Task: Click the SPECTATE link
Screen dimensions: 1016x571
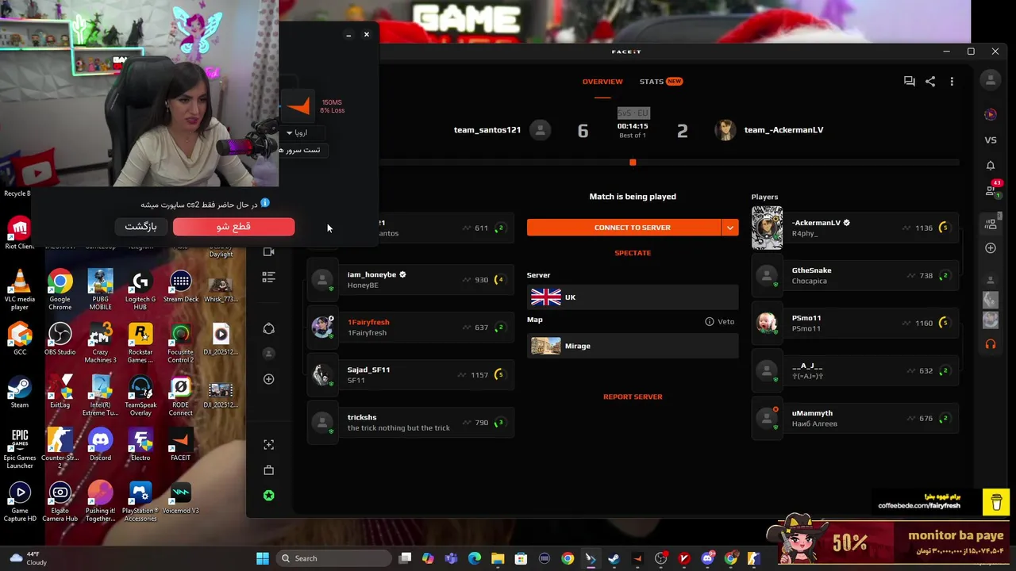Action: 633,253
